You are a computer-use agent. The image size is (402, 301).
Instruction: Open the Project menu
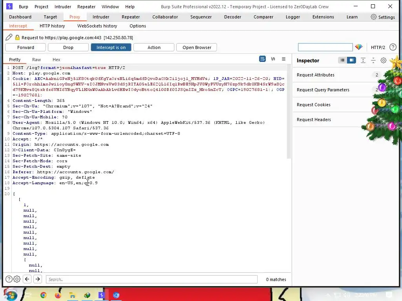coord(41,7)
